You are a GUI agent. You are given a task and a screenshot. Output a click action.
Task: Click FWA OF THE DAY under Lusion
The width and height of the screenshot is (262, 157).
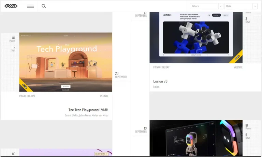(161, 67)
